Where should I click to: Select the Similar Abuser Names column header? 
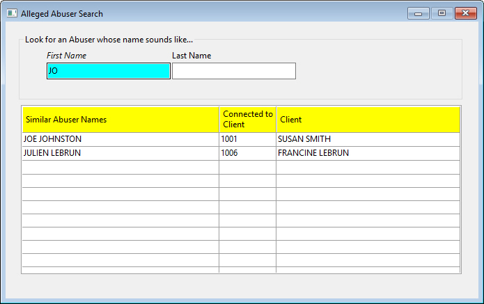(120, 120)
